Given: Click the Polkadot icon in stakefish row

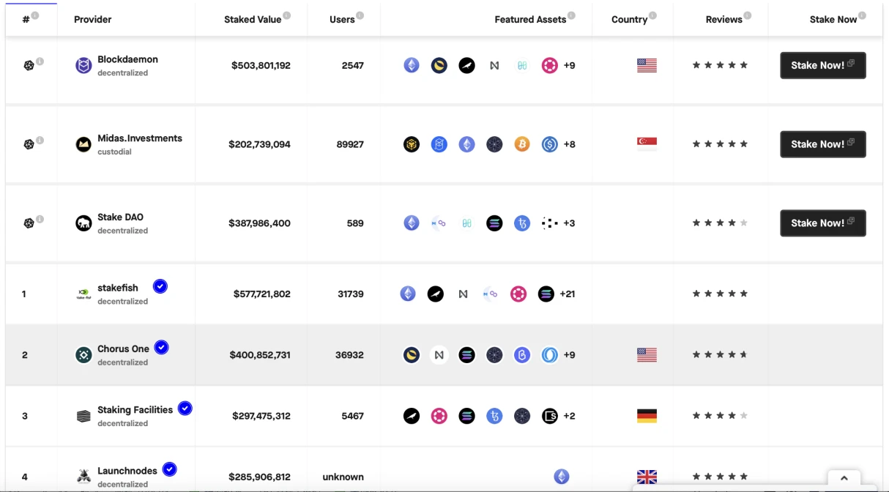Looking at the screenshot, I should coord(518,294).
